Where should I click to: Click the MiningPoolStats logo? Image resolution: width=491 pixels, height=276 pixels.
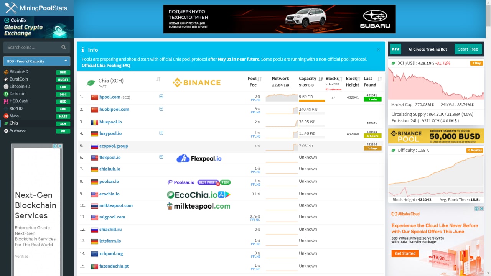36,8
